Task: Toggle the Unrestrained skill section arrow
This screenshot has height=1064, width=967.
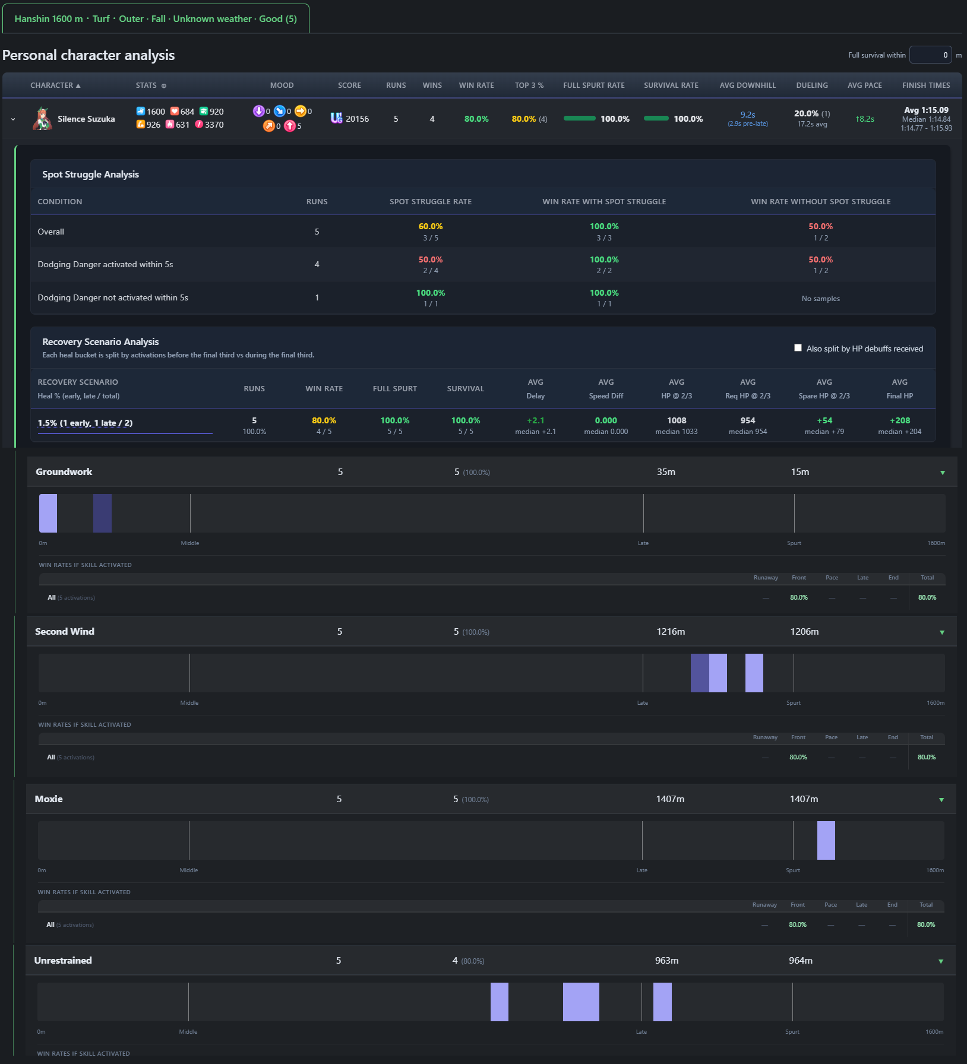Action: click(940, 961)
